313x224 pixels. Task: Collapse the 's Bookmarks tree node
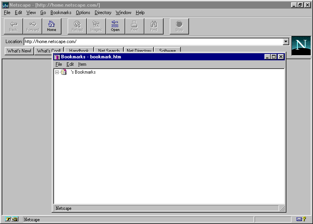coord(57,72)
